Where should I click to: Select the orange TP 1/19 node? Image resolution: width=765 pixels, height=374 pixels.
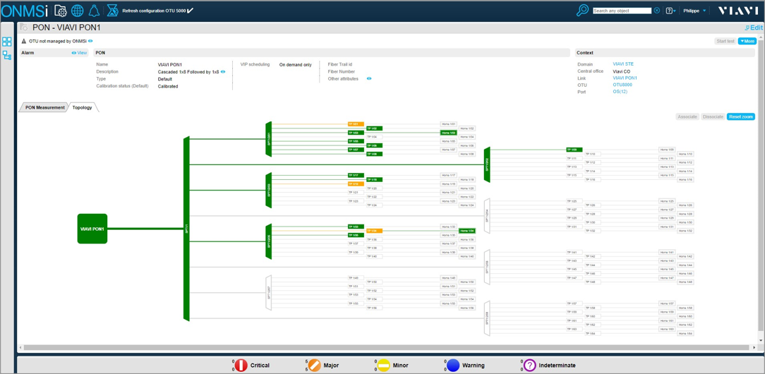(356, 184)
